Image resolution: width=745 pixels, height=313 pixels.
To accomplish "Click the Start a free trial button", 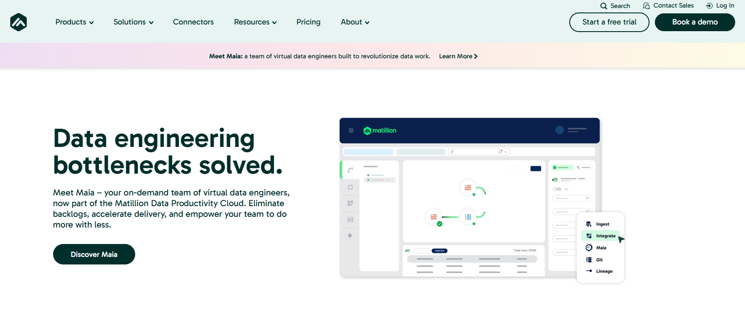I will (x=609, y=22).
